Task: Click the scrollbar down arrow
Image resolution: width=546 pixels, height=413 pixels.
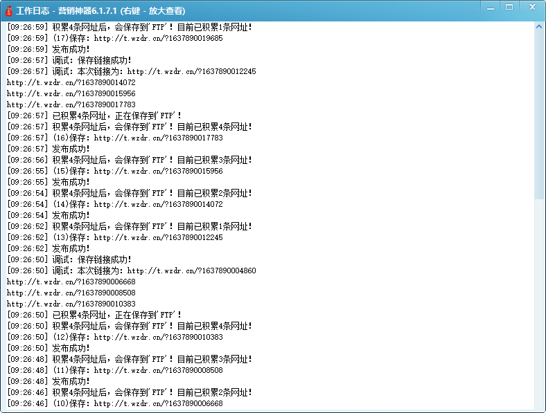Action: (539, 407)
